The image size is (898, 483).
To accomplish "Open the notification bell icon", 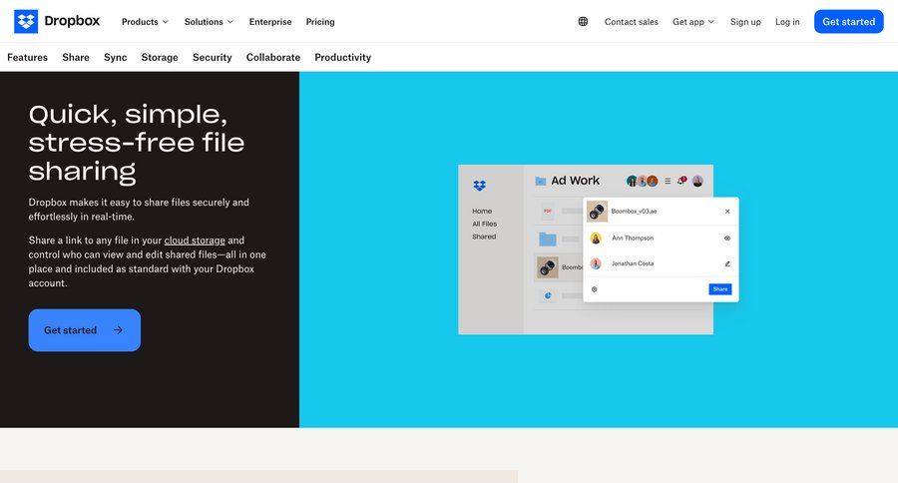I will point(681,181).
